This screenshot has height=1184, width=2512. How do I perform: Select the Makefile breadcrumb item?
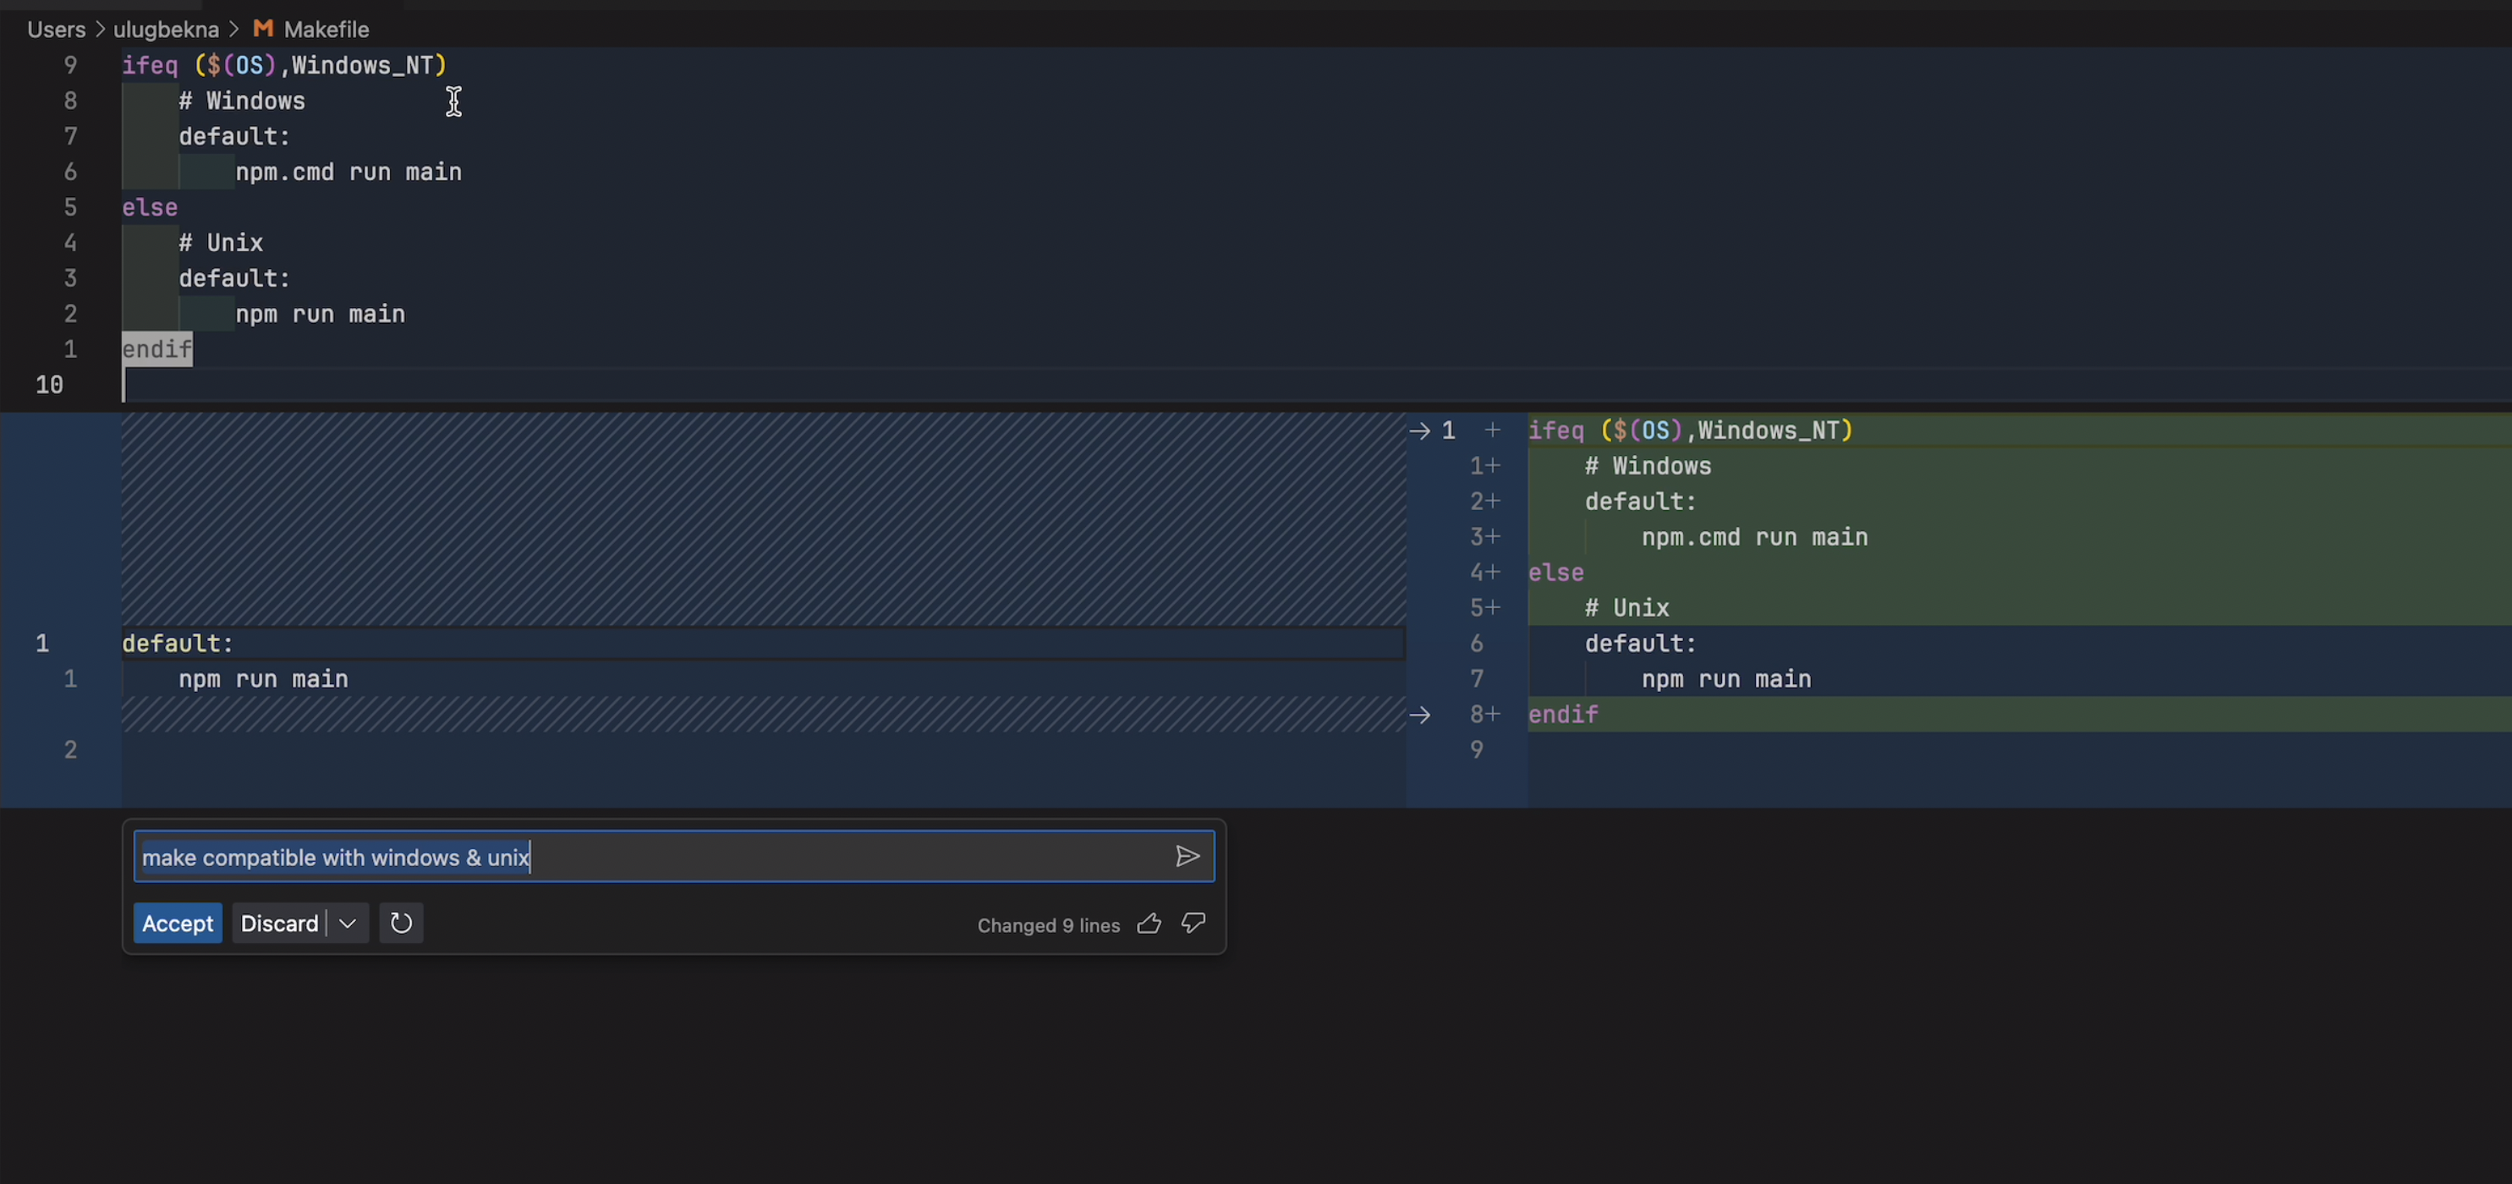326,28
